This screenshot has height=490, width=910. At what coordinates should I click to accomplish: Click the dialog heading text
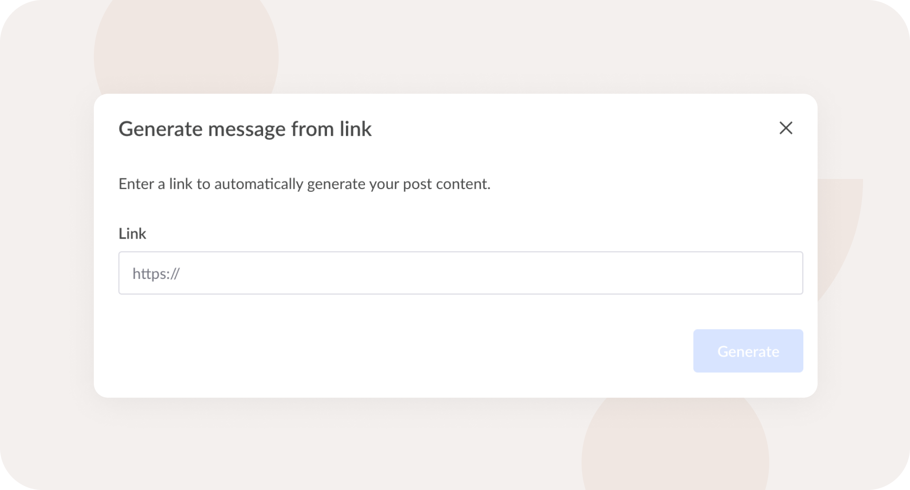pos(245,129)
